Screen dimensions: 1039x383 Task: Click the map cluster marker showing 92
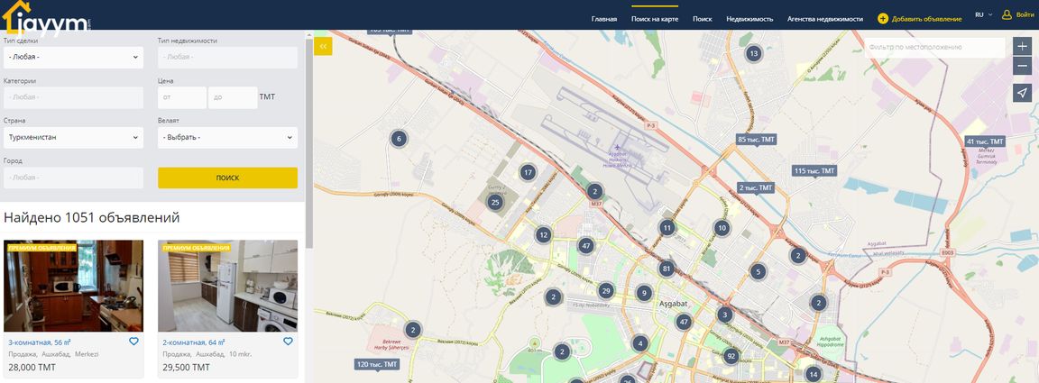coord(731,356)
